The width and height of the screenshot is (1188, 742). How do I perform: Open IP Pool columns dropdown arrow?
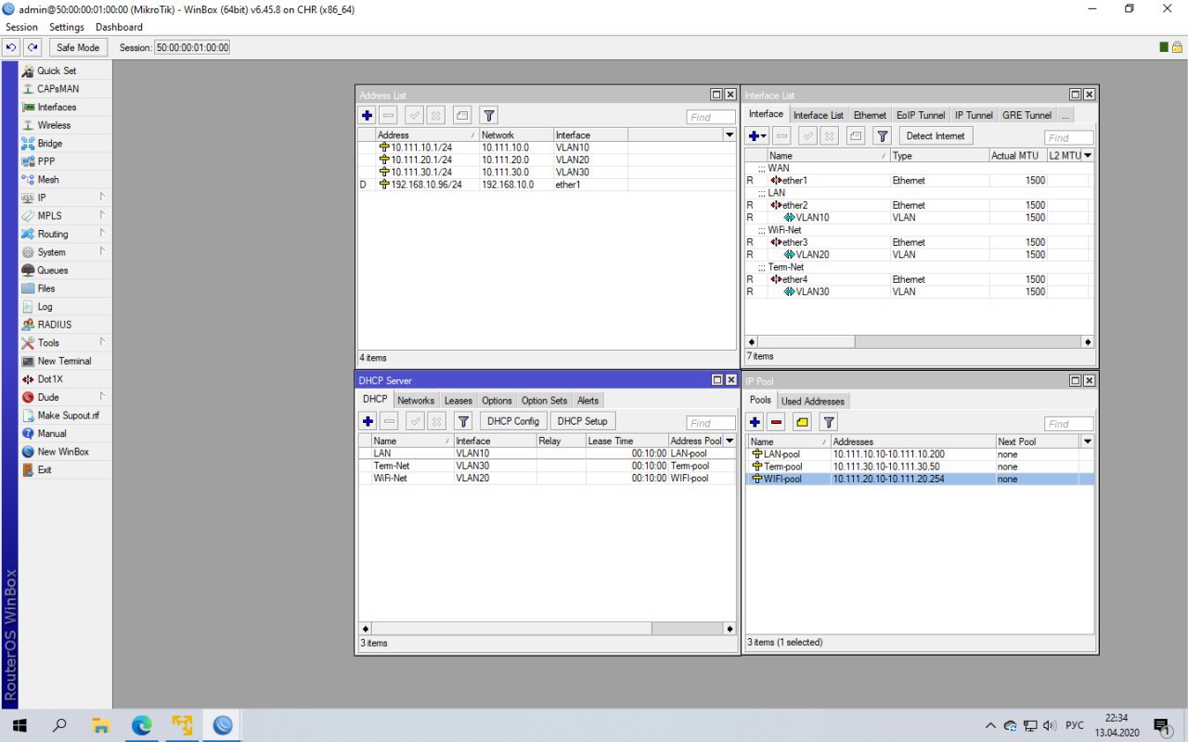(x=1087, y=441)
